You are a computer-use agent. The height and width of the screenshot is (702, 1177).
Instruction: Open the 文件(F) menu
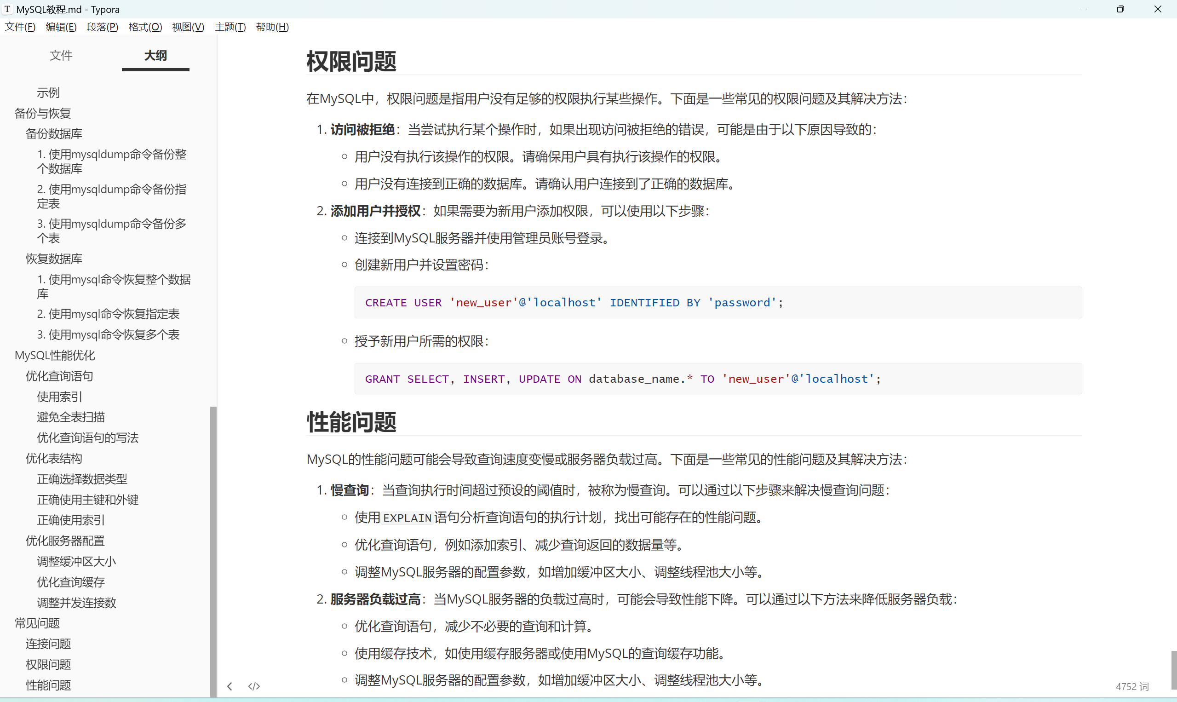coord(20,27)
